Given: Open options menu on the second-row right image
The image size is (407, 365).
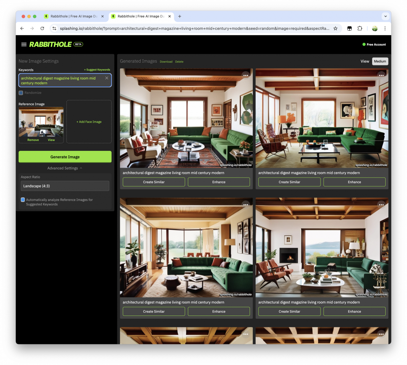Looking at the screenshot, I should coord(381,204).
